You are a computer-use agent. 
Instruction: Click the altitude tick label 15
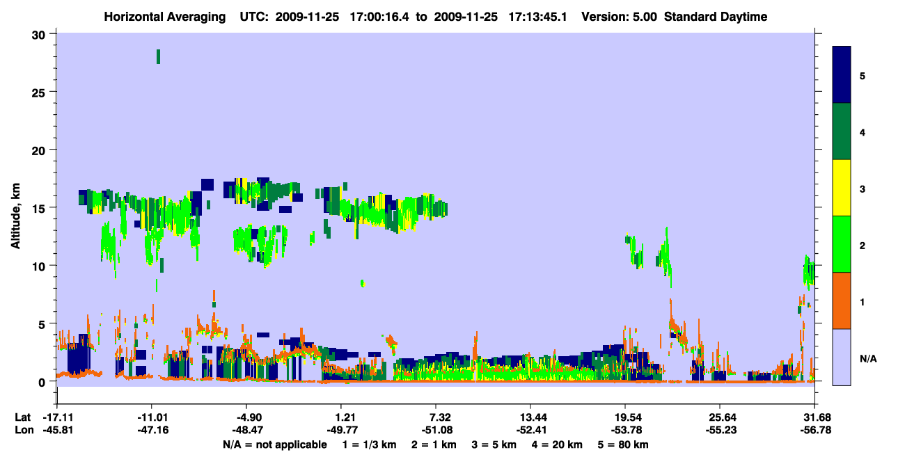coord(40,208)
